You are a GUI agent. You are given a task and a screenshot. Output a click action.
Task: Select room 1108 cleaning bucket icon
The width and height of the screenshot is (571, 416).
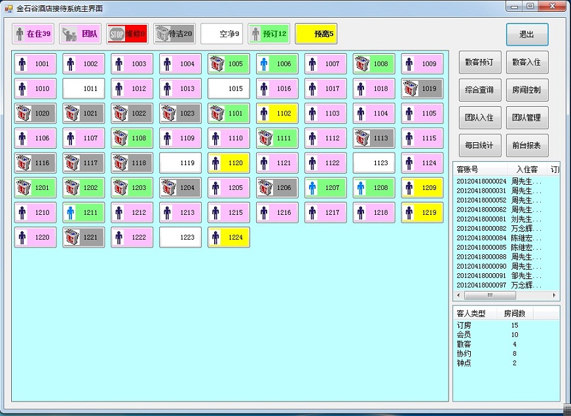[x=120, y=138]
